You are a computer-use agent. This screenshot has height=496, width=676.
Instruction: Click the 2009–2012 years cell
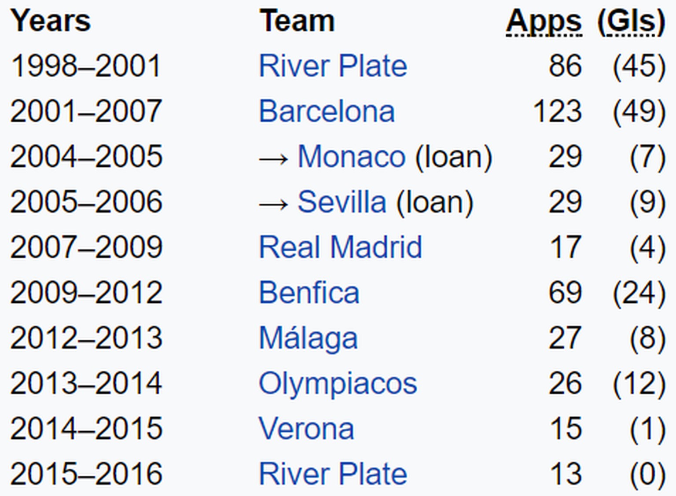86,293
